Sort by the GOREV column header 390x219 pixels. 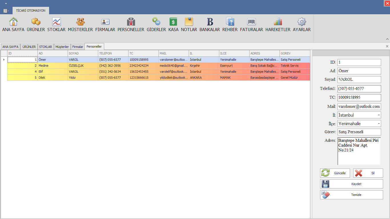point(295,53)
